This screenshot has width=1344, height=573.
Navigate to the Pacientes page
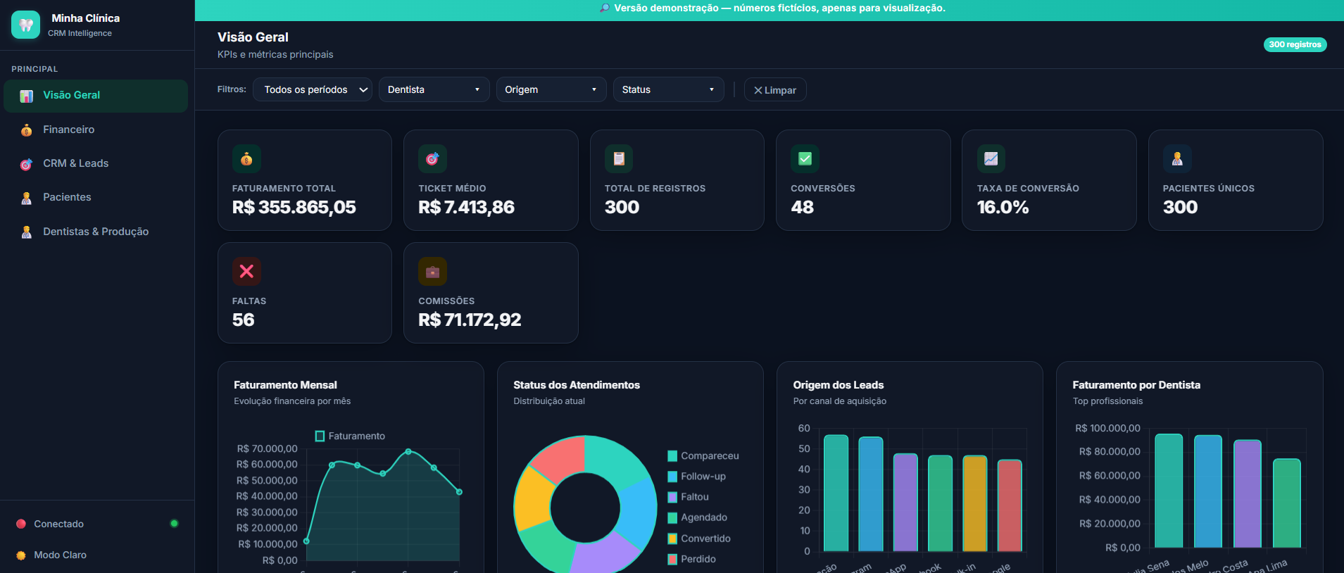(96, 197)
